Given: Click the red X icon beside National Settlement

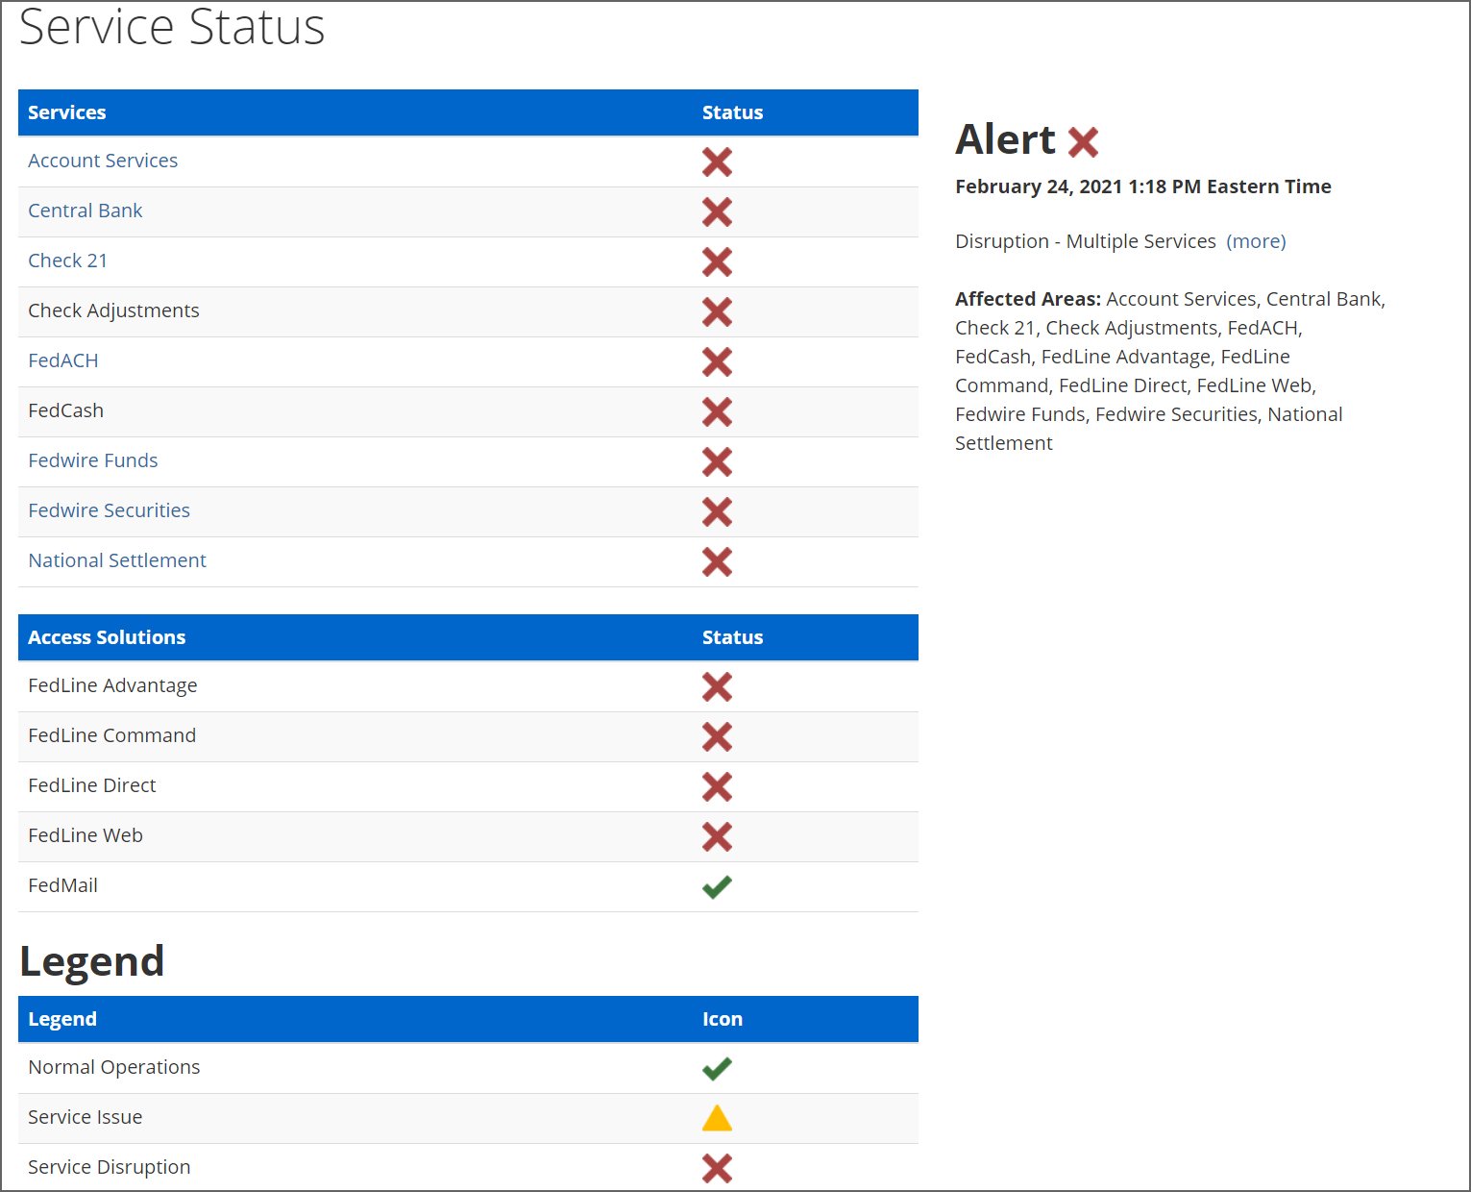Looking at the screenshot, I should tap(716, 562).
